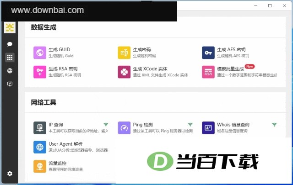293x185 pixels.
Task: Open the User Agent 解析 tool title
Action: pos(65,144)
